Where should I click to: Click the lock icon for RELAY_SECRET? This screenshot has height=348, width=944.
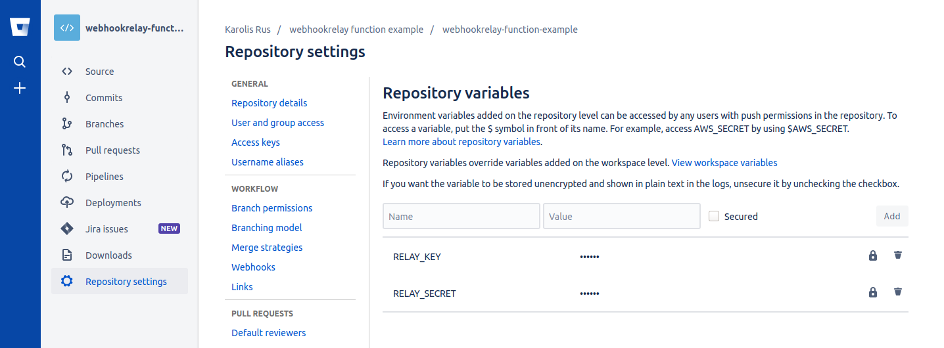(x=873, y=292)
